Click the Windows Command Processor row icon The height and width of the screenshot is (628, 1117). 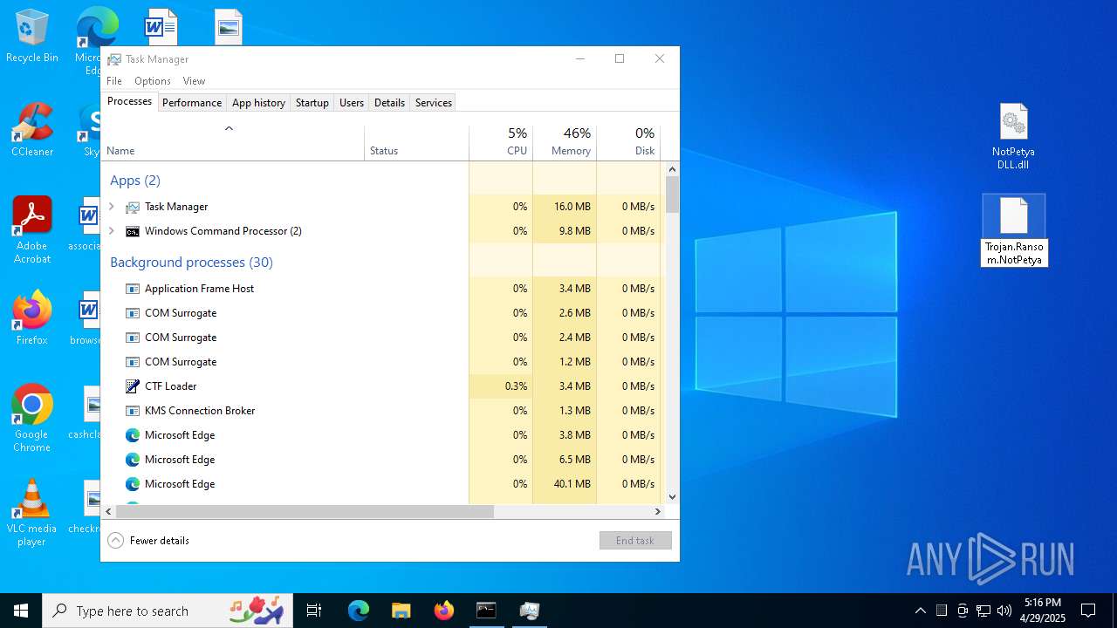(x=133, y=231)
